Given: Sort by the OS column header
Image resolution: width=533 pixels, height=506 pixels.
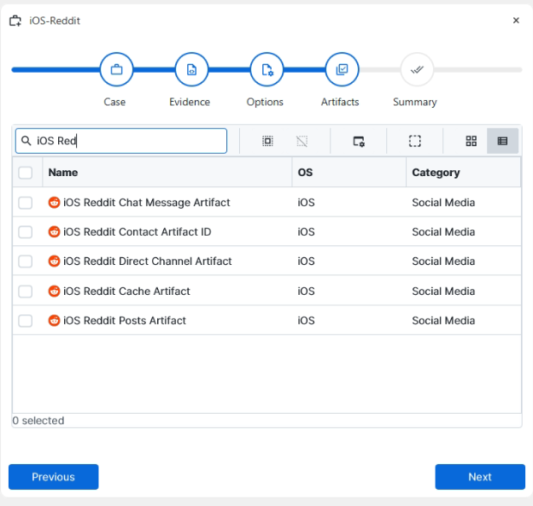Looking at the screenshot, I should (x=349, y=173).
